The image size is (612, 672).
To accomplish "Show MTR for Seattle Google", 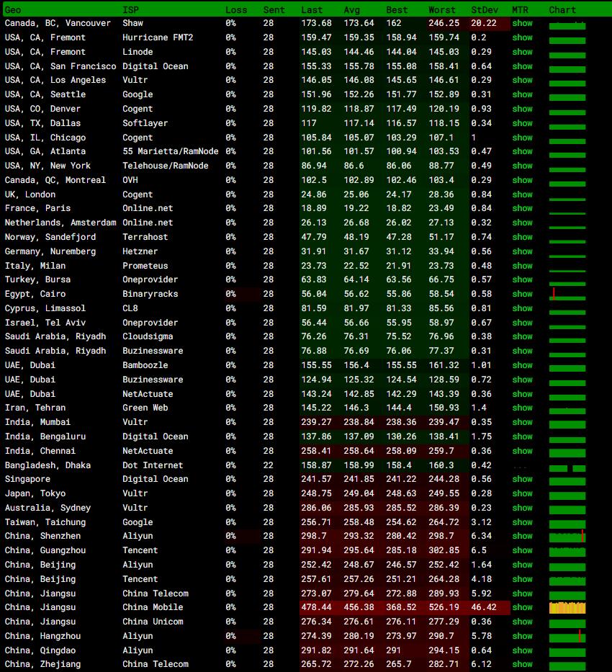I will (x=522, y=94).
